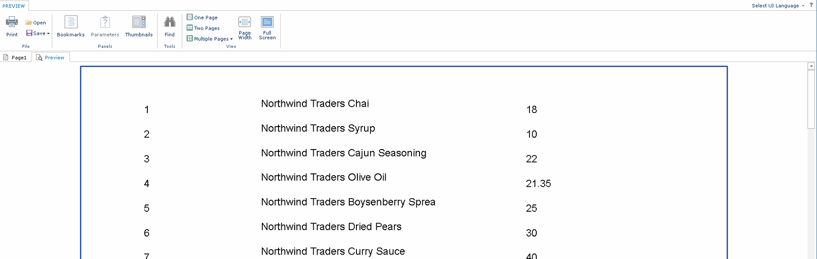Viewport: 817px width, 259px height.
Task: Expand the Save dropdown arrow
Action: point(48,33)
